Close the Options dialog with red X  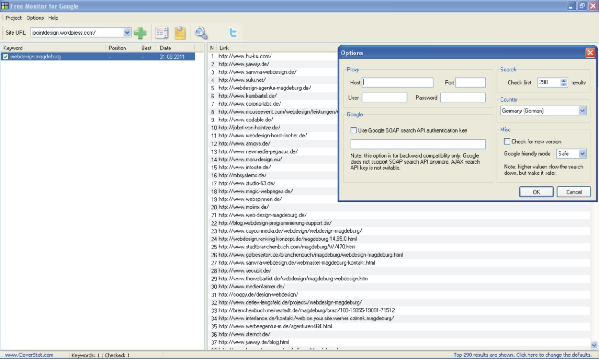tap(590, 53)
